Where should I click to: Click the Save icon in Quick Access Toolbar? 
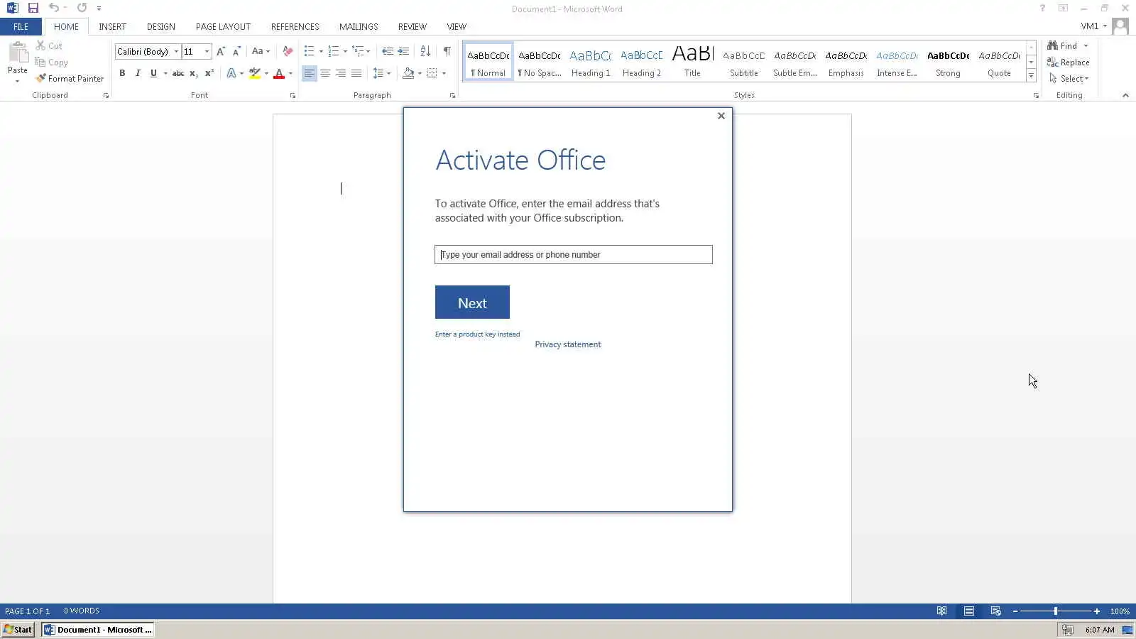point(33,9)
